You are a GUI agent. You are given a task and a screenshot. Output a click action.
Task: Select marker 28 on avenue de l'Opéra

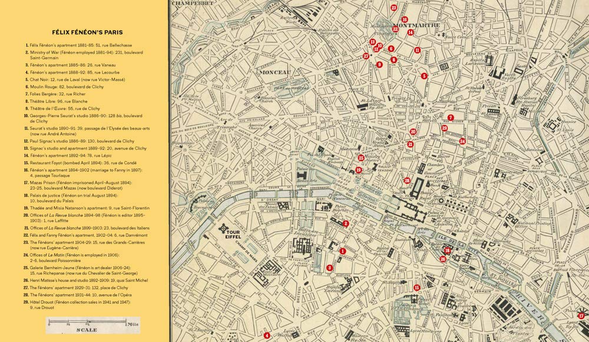(407, 181)
